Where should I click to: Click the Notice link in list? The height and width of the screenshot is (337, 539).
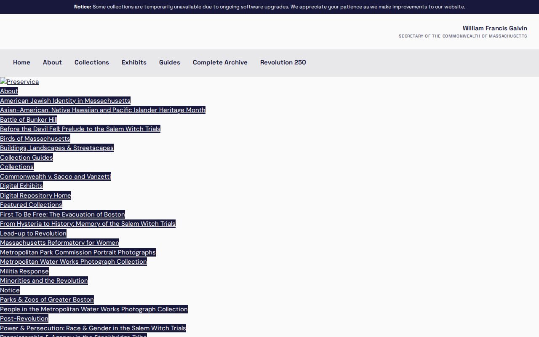click(10, 290)
